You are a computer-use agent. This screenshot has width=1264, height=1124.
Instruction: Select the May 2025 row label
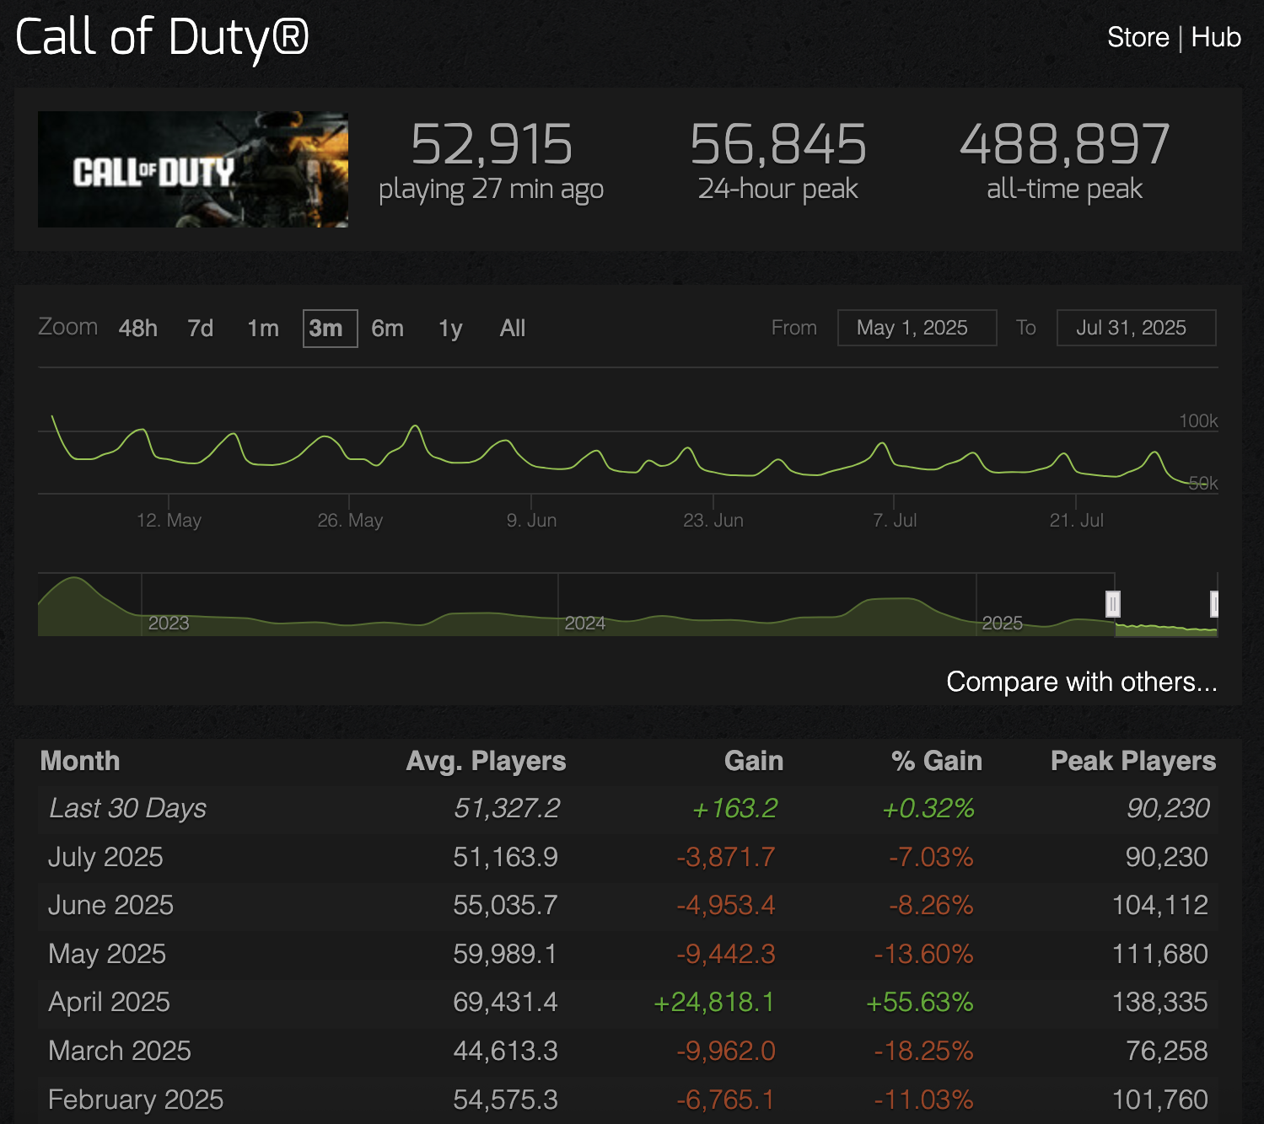(x=107, y=954)
